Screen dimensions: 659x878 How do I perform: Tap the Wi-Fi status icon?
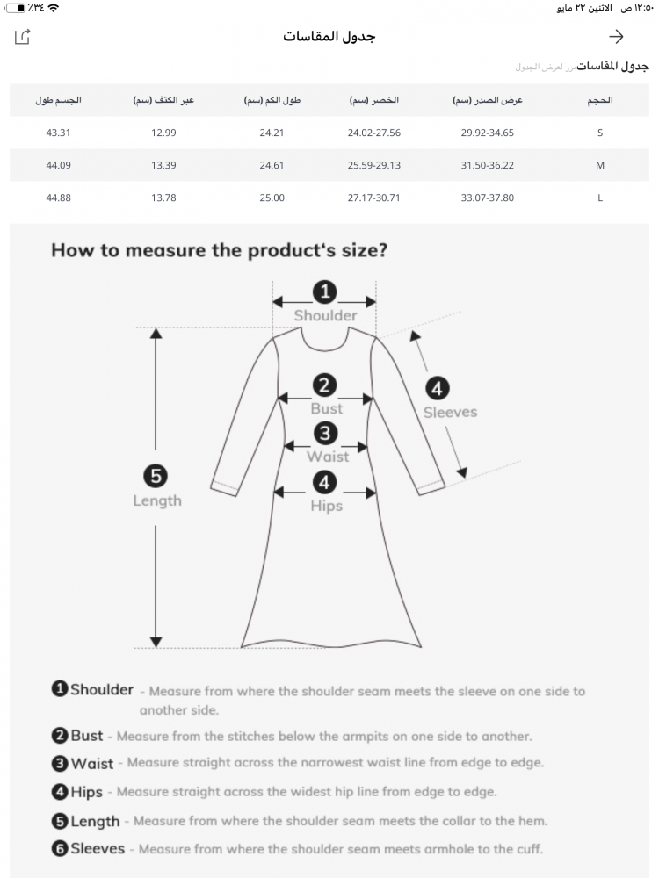[x=53, y=8]
